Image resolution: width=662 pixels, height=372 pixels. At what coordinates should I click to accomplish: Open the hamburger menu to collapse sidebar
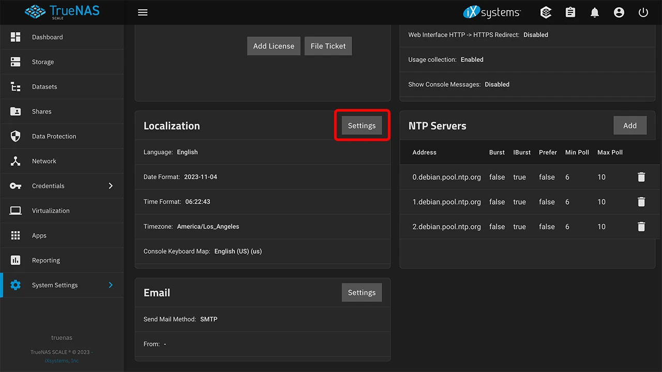coord(143,12)
